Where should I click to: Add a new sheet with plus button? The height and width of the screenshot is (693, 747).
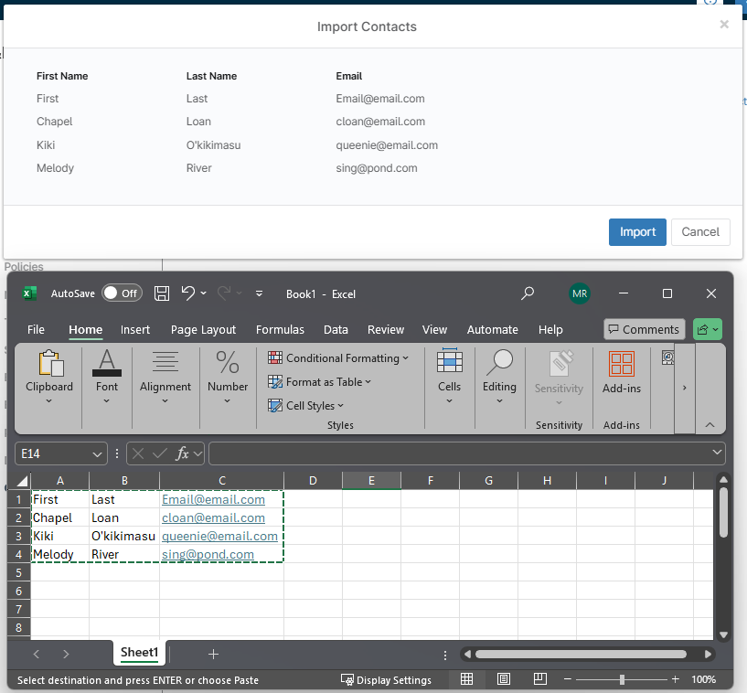click(213, 654)
